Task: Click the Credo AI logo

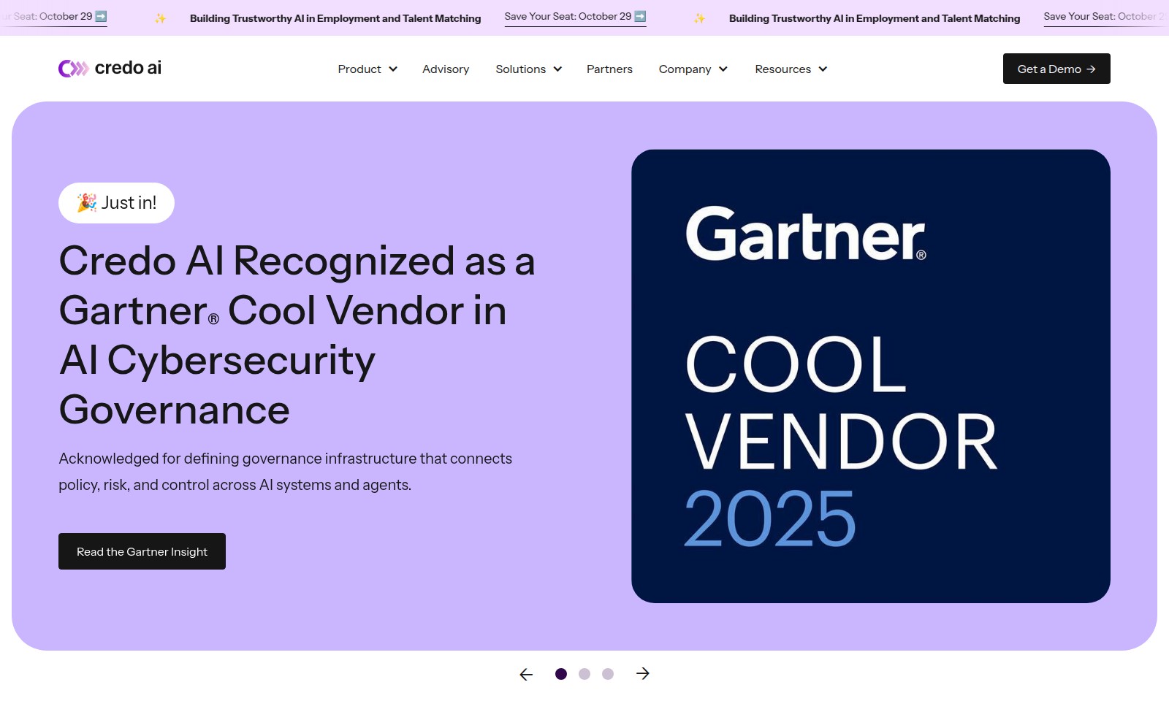Action: [x=110, y=68]
